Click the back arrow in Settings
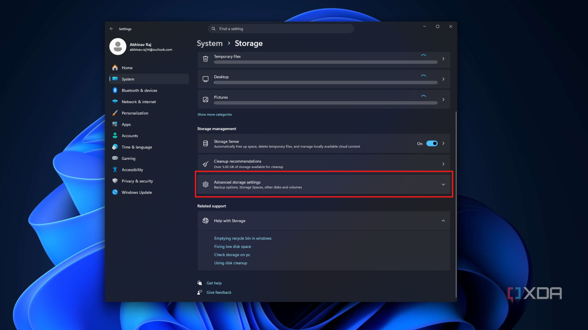The height and width of the screenshot is (330, 588). coord(111,29)
